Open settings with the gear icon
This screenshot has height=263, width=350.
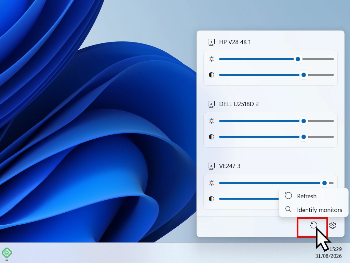[x=333, y=225]
